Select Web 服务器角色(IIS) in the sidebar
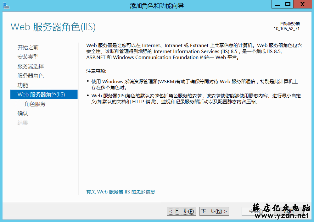314x222 pixels. click(x=44, y=94)
